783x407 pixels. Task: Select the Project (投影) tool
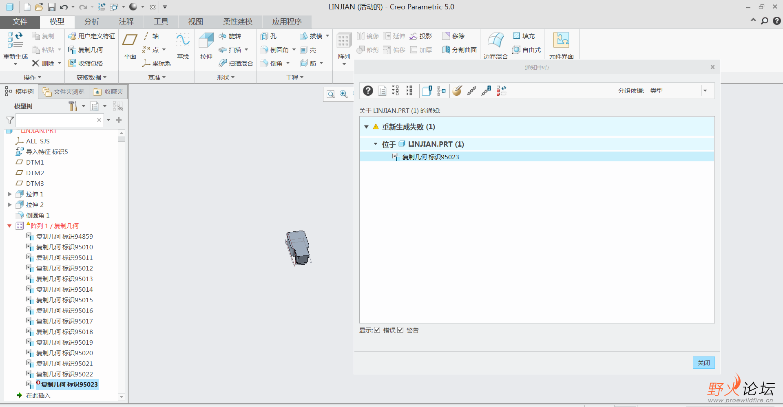click(x=420, y=36)
